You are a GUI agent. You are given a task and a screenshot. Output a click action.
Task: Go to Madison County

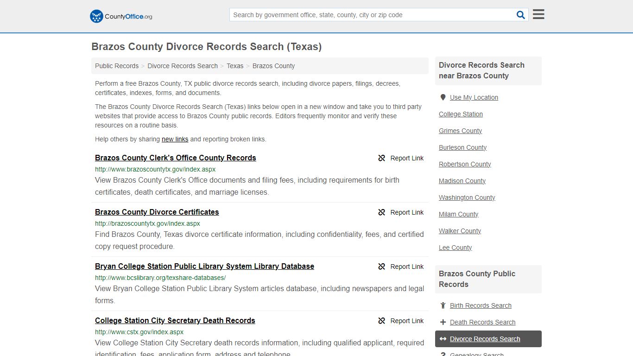[462, 181]
